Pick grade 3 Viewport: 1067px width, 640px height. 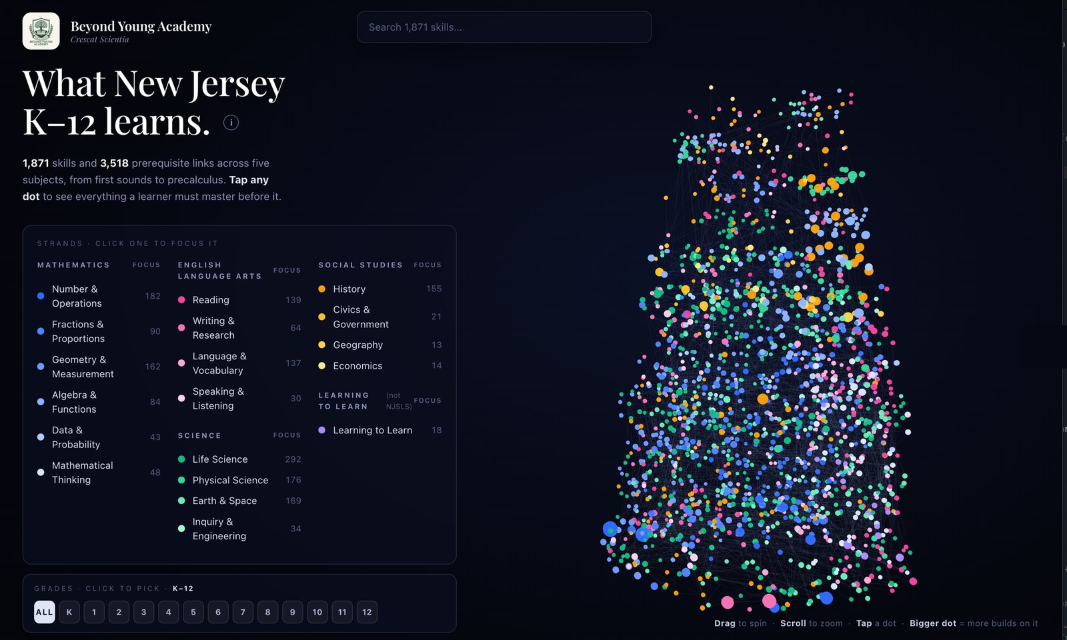pyautogui.click(x=143, y=612)
